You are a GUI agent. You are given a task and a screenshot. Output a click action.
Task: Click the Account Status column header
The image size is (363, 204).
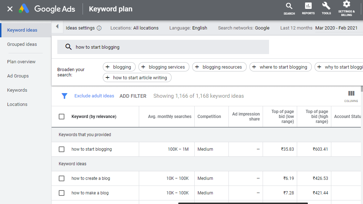coord(347,117)
